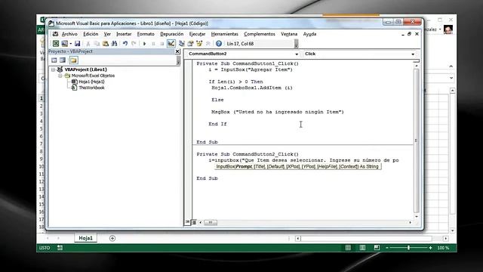Click the Excel zoom slider handle
This screenshot has height=272, width=483.
point(409,248)
